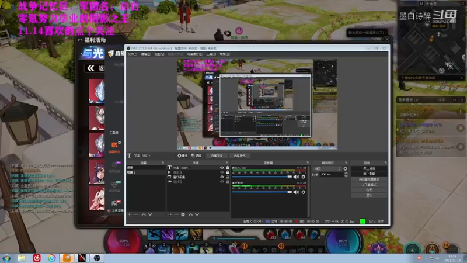The height and width of the screenshot is (263, 467).
Task: Open 弹幕助手 orange icon in streaming sidebar
Action: 114,145
